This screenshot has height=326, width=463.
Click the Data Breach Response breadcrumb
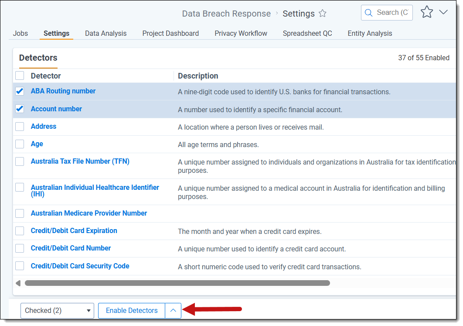click(x=226, y=14)
